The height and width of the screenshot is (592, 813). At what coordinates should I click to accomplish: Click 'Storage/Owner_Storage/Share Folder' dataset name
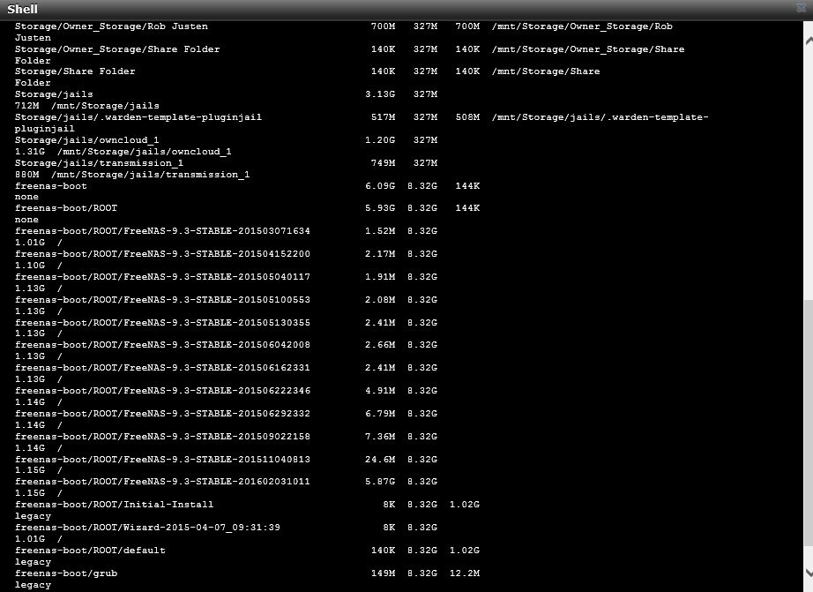[117, 49]
